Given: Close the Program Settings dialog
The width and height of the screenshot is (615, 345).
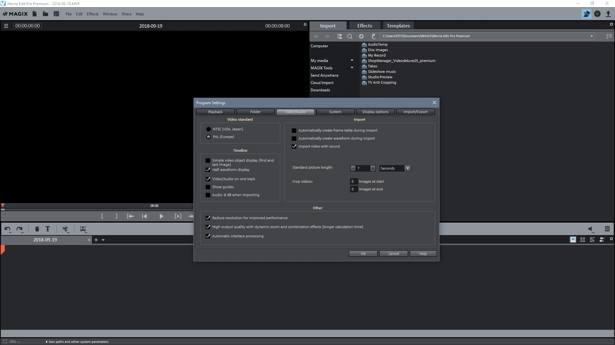Looking at the screenshot, I should (x=434, y=103).
